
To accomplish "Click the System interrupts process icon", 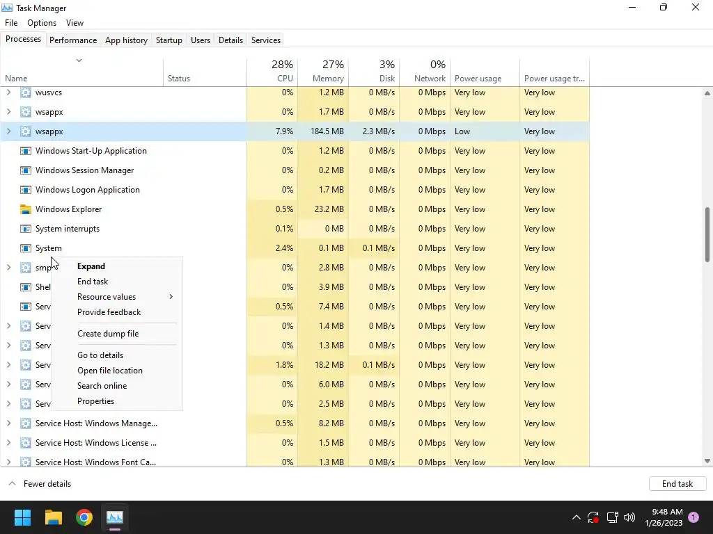I will pos(26,229).
